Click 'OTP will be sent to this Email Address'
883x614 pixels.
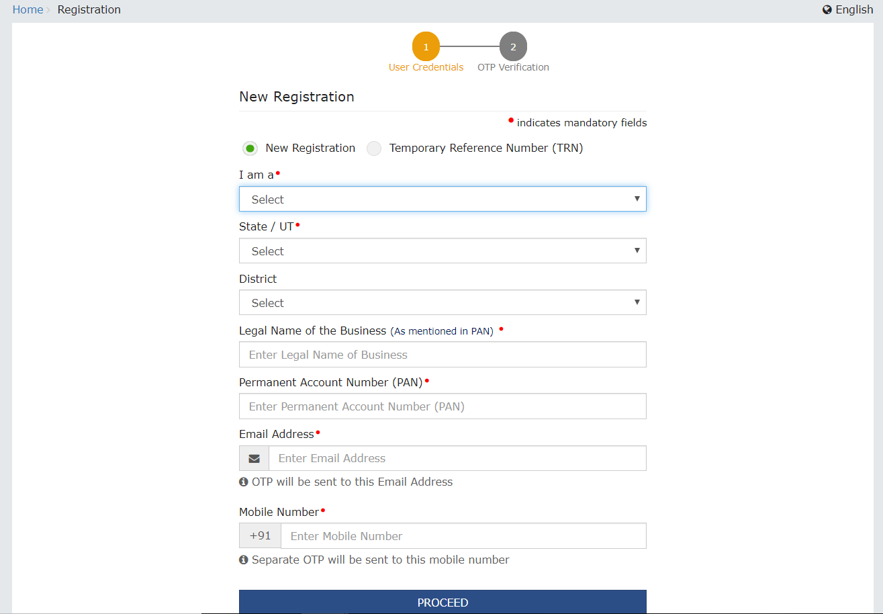(352, 482)
